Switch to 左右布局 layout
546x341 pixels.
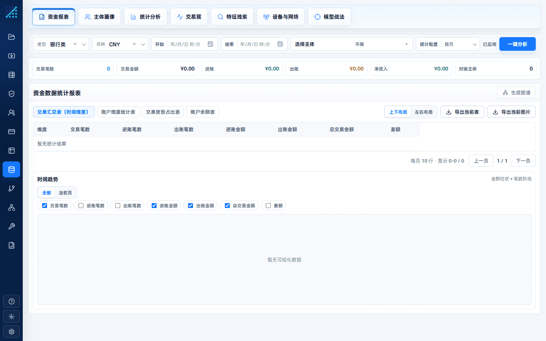click(424, 112)
